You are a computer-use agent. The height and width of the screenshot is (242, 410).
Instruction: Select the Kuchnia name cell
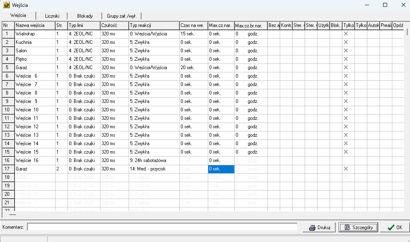click(35, 42)
